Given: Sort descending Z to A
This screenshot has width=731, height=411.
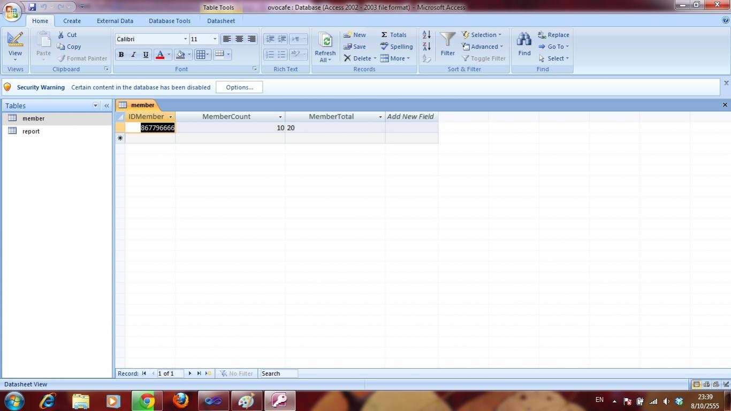Looking at the screenshot, I should (427, 47).
